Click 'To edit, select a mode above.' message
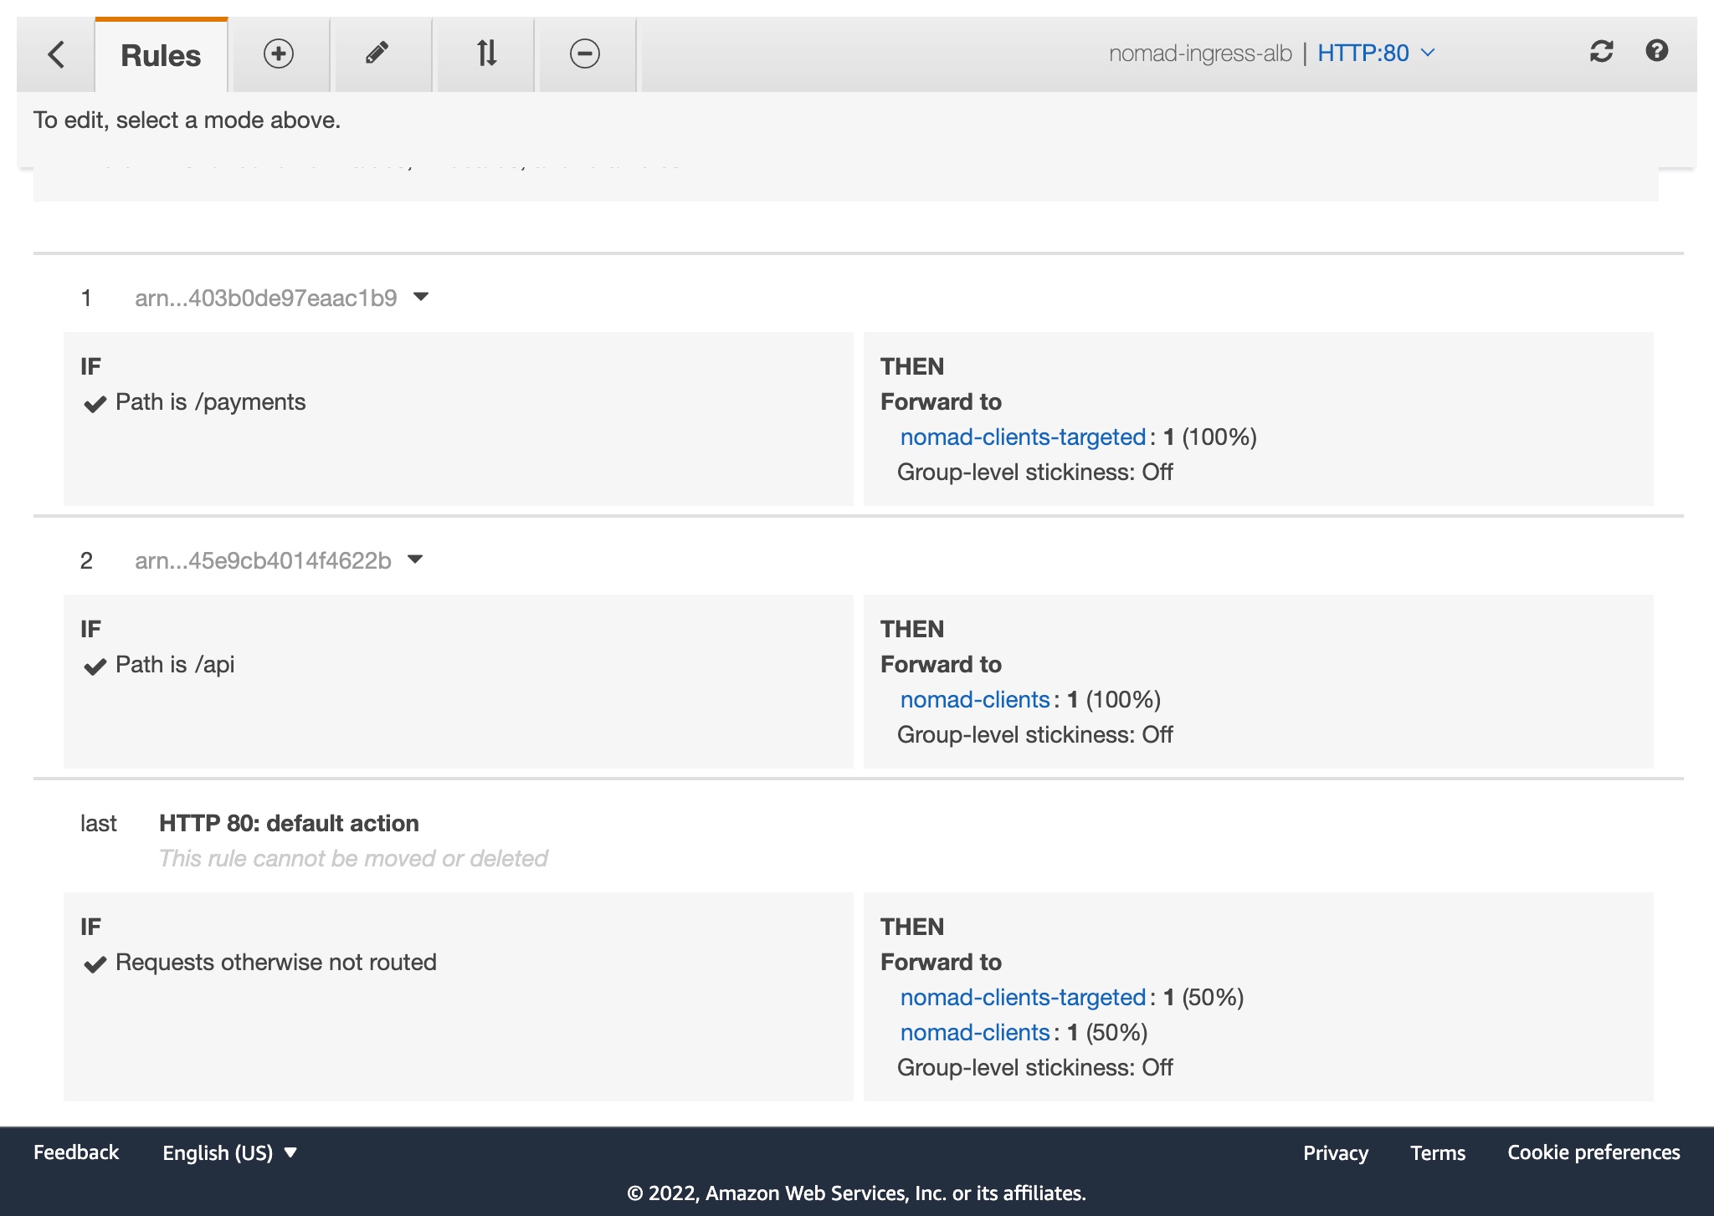This screenshot has width=1714, height=1216. [x=187, y=120]
